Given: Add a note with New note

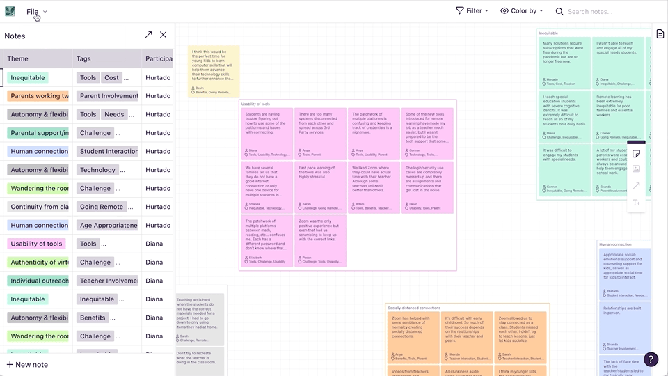Looking at the screenshot, I should [27, 364].
